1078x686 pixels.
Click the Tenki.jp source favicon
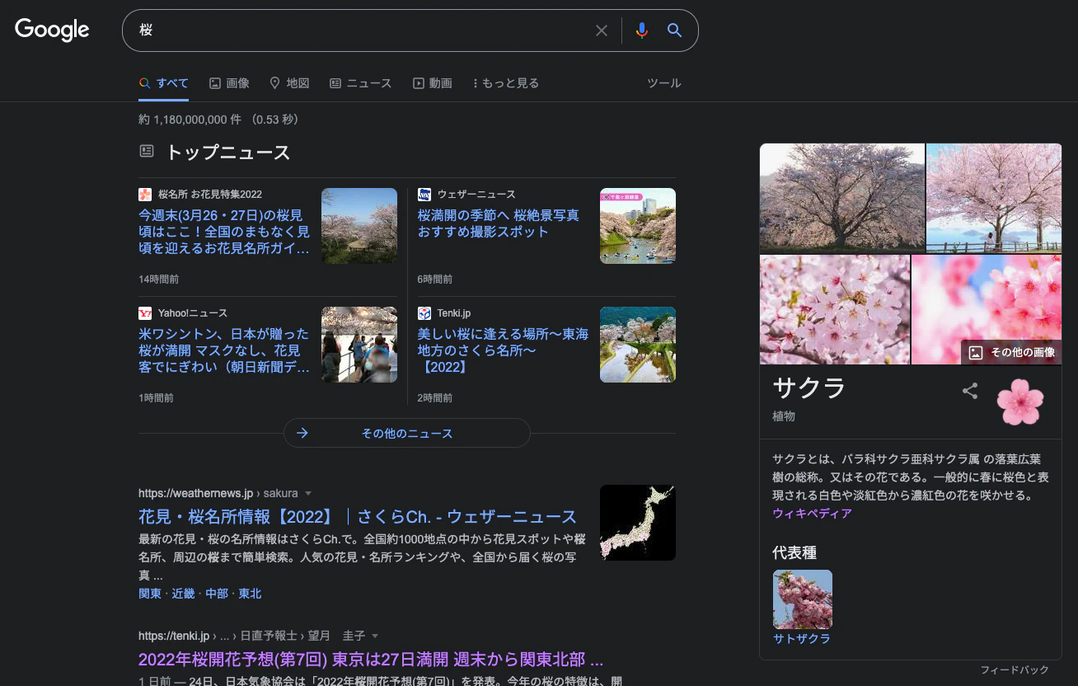(x=424, y=313)
